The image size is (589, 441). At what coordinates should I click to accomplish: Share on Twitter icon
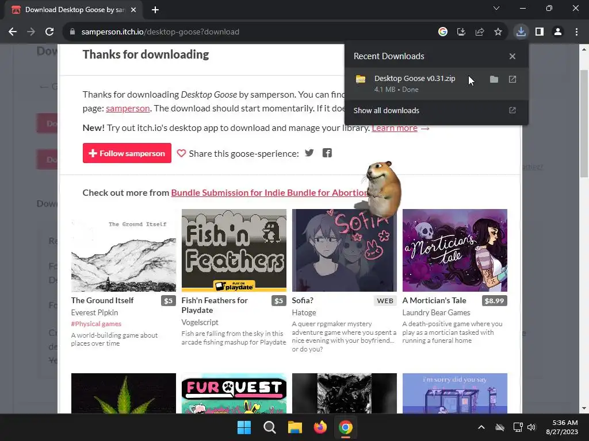pos(309,153)
